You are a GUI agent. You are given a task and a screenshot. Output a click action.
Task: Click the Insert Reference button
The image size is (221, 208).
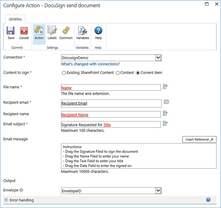pyautogui.click(x=199, y=139)
